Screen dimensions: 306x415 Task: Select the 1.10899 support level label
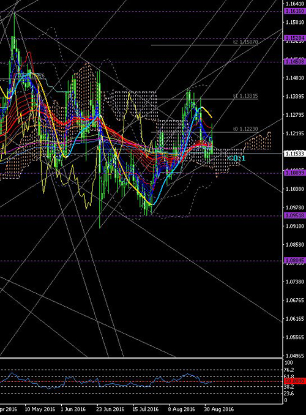294,173
